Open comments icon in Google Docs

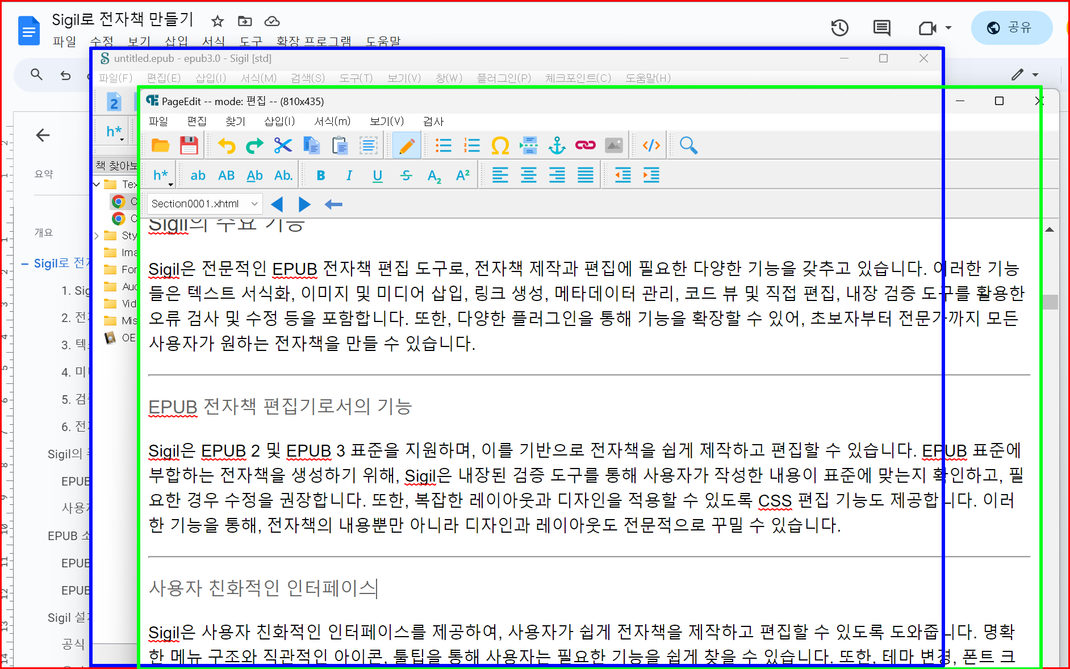[881, 28]
